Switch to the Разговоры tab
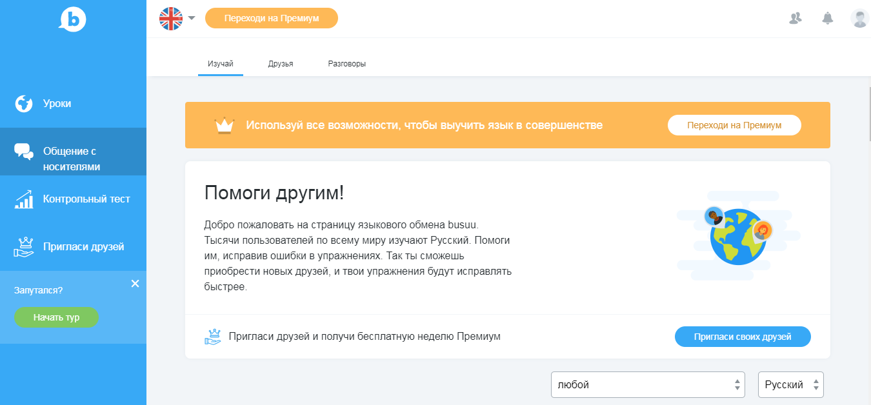871x405 pixels. pyautogui.click(x=346, y=63)
